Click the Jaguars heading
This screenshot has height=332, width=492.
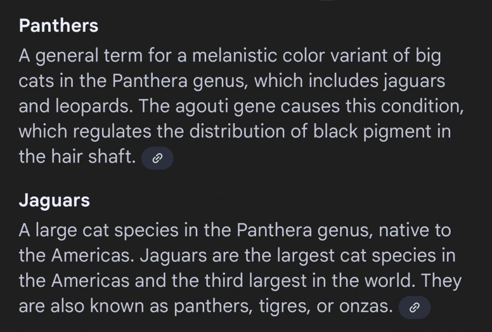tap(54, 200)
